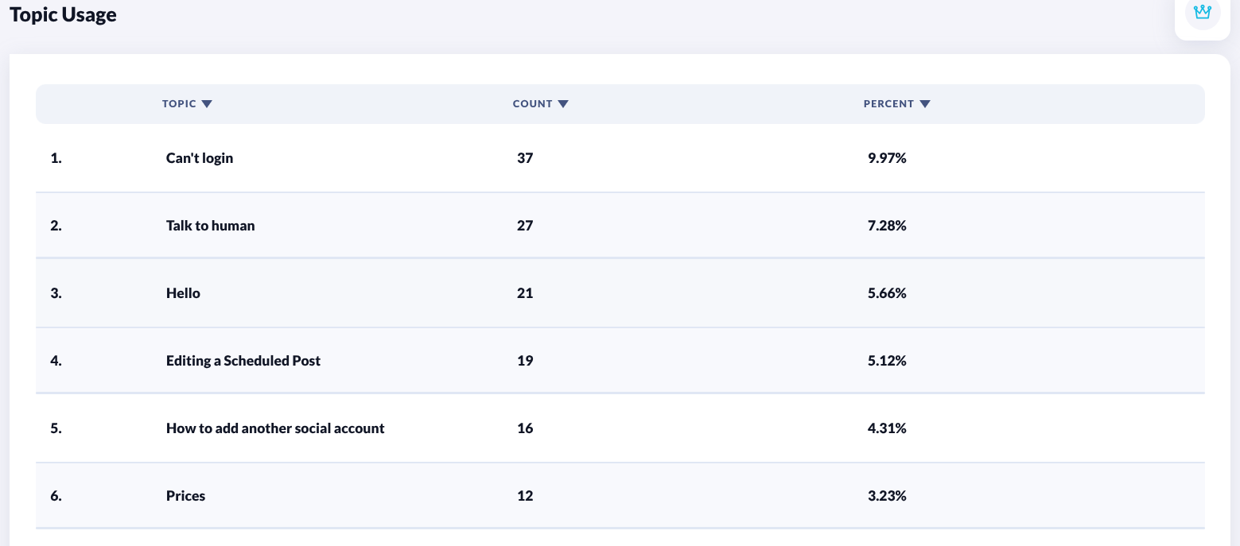Click the "Topic Usage" page heading
1240x546 pixels.
point(63,15)
